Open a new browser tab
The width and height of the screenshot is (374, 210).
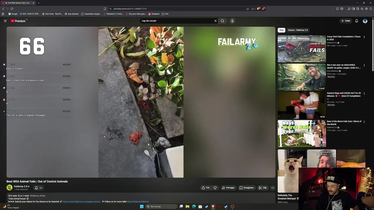coord(39,3)
